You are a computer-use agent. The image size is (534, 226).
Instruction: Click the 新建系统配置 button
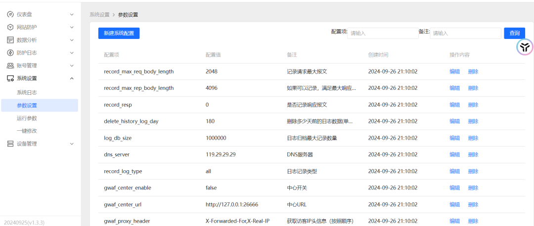click(119, 33)
